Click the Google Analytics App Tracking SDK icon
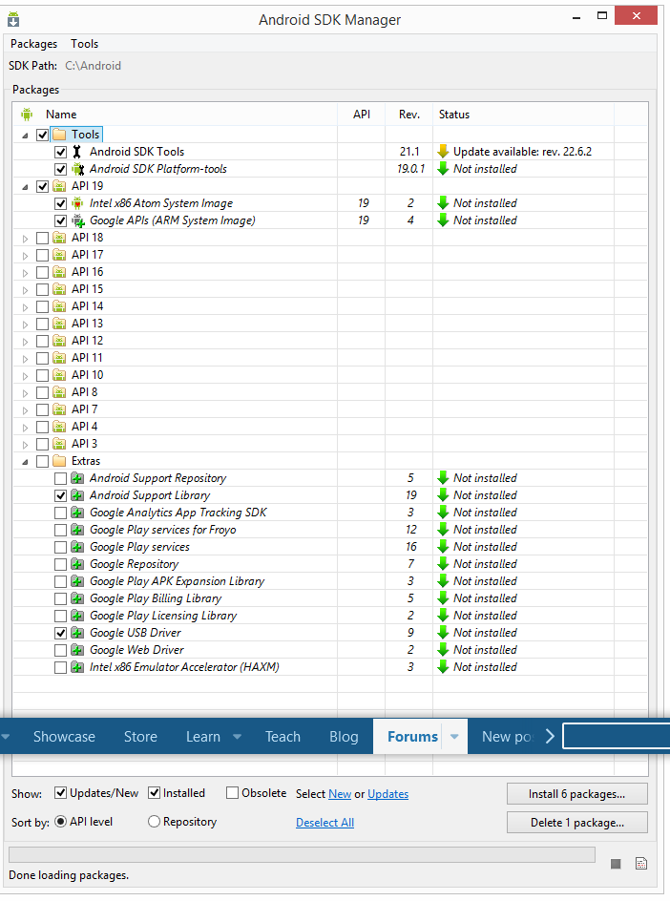The height and width of the screenshot is (901, 670). 77,513
